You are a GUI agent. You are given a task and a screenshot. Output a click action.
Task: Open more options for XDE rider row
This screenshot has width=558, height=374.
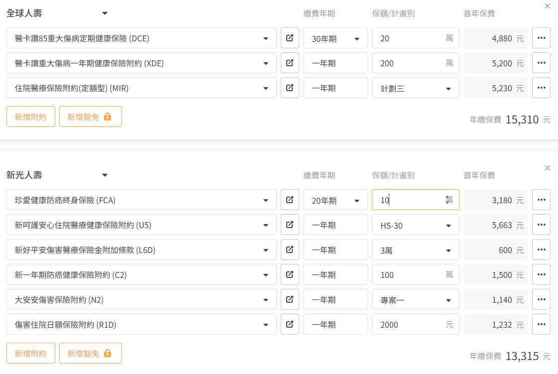point(541,63)
